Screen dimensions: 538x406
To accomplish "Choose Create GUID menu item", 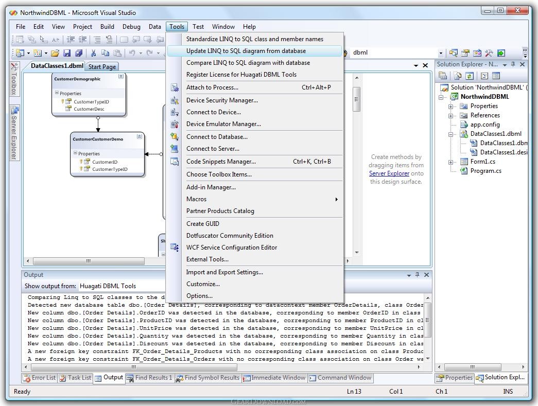I will point(255,223).
